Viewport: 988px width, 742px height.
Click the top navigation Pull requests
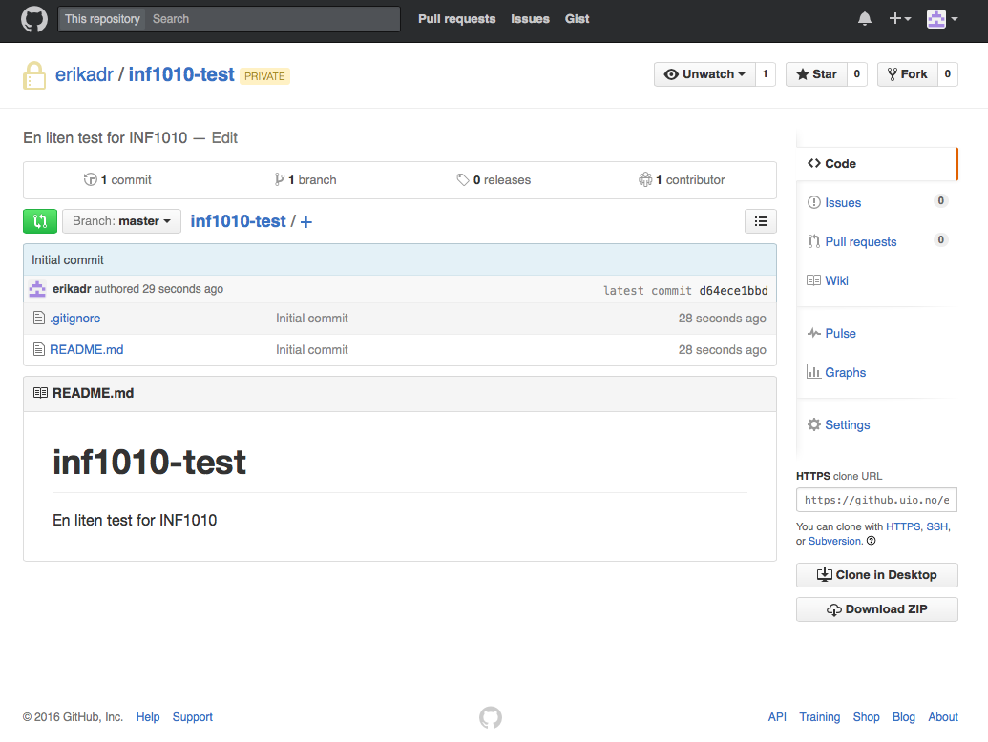(x=457, y=19)
